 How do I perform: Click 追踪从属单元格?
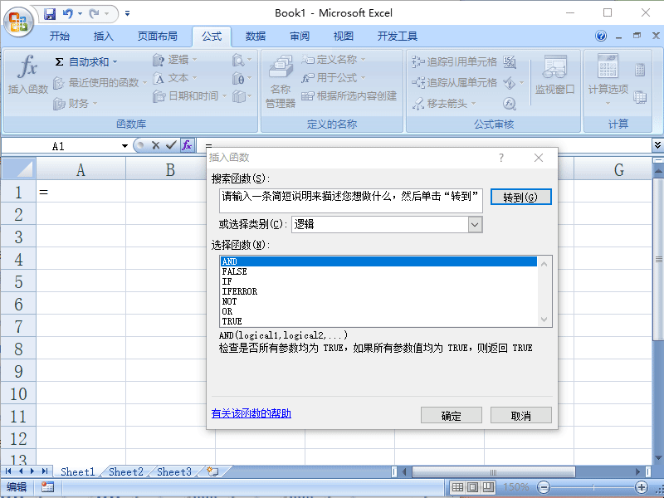pos(454,82)
